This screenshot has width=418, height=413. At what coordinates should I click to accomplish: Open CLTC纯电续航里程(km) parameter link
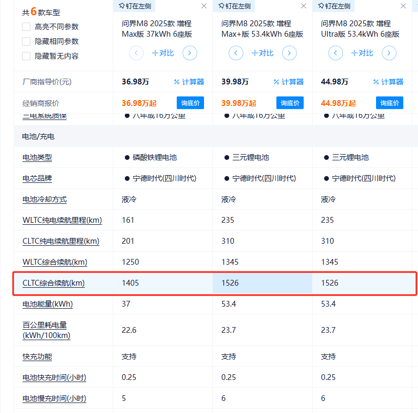[x=61, y=241]
